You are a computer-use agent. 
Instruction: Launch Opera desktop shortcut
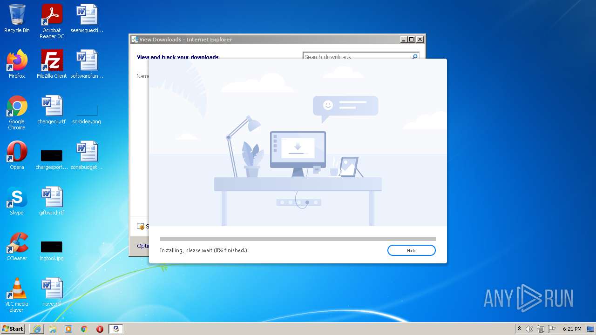17,155
